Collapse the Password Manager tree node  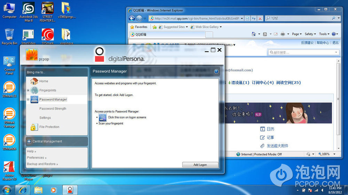[x=28, y=100]
